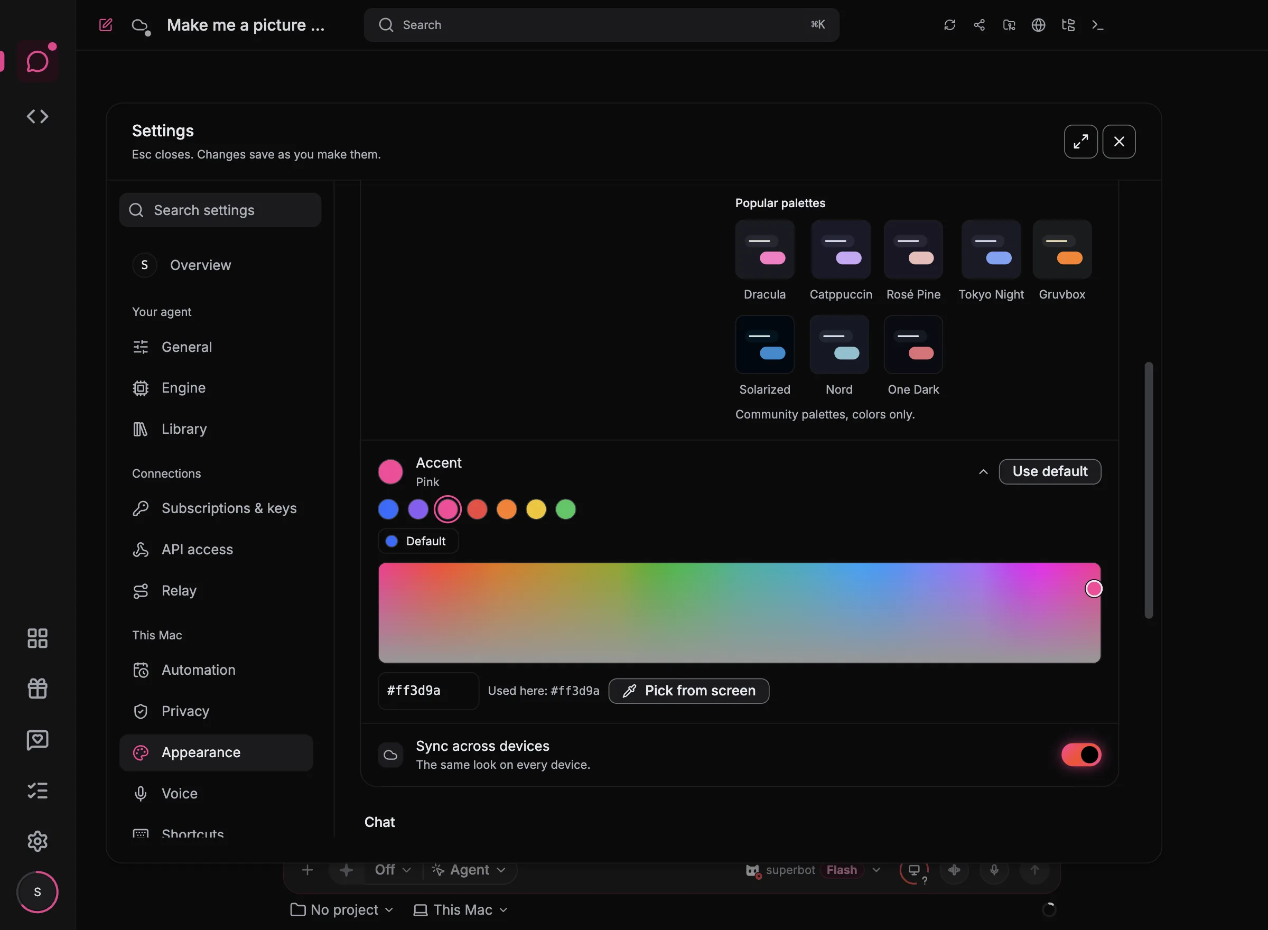Open the terminal prompt icon
This screenshot has width=1268, height=930.
click(1097, 25)
